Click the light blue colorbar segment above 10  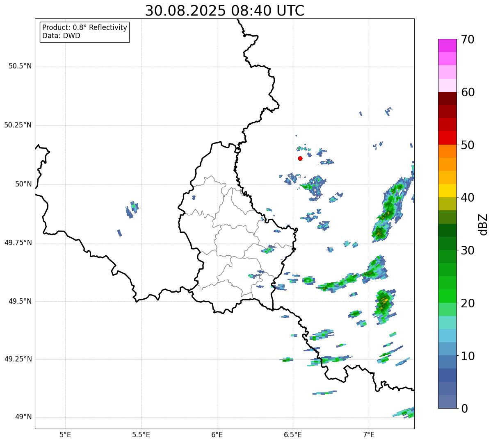click(447, 349)
